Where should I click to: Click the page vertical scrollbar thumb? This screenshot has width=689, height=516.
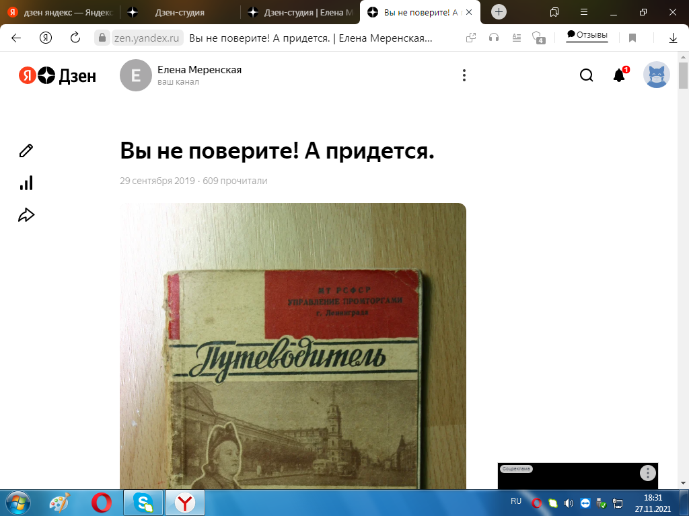(x=683, y=75)
